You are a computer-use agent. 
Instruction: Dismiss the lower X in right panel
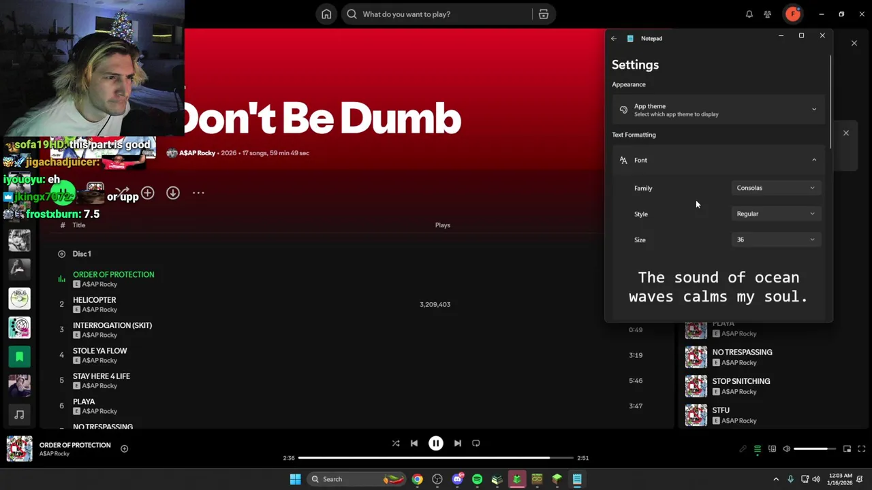(846, 133)
